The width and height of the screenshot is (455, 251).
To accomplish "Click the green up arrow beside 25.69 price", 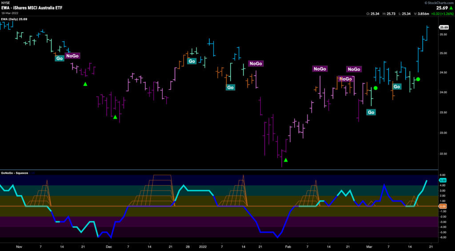I will 451,9.
